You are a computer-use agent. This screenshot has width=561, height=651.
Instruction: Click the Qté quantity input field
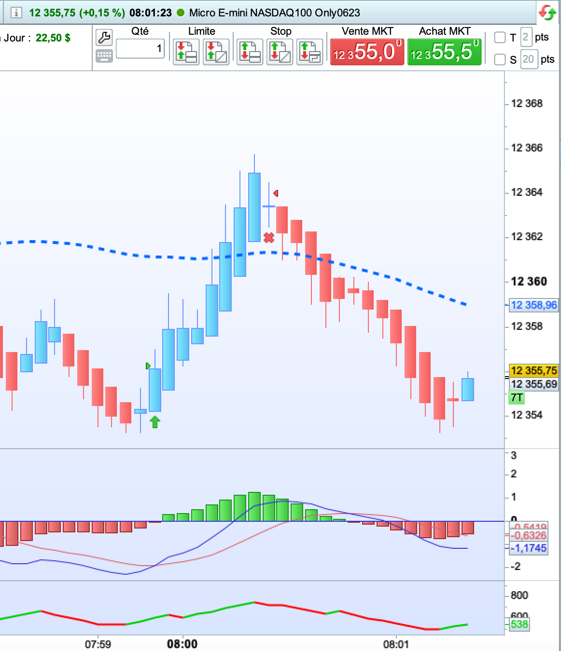coord(140,48)
